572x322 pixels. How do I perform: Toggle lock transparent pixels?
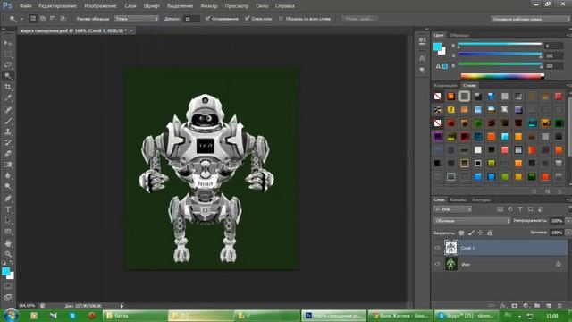point(461,233)
